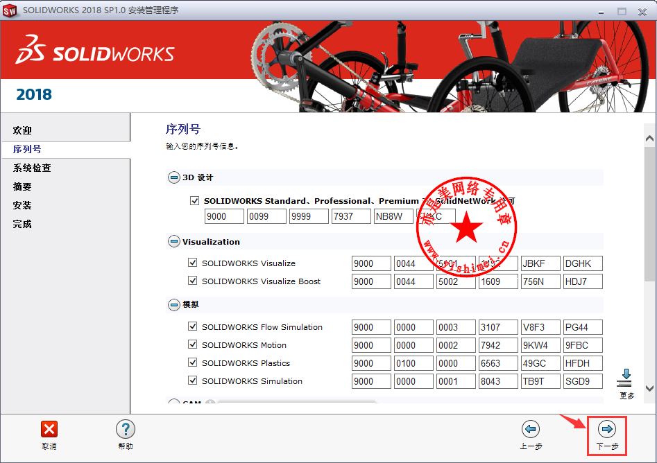Click the 更多 link label
657x463 pixels.
point(627,396)
